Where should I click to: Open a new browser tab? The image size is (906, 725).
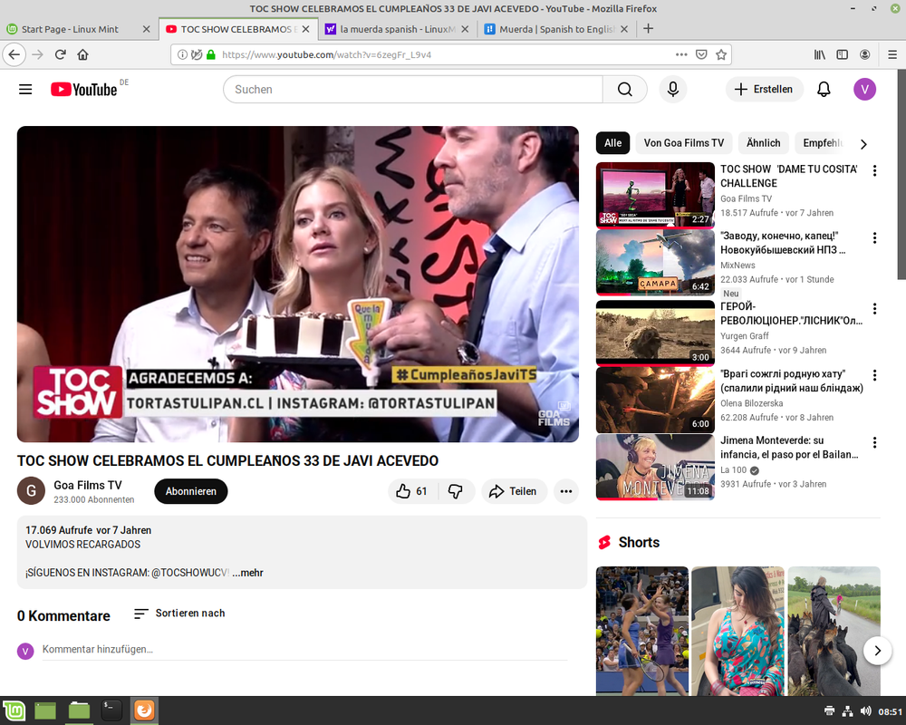tap(649, 28)
